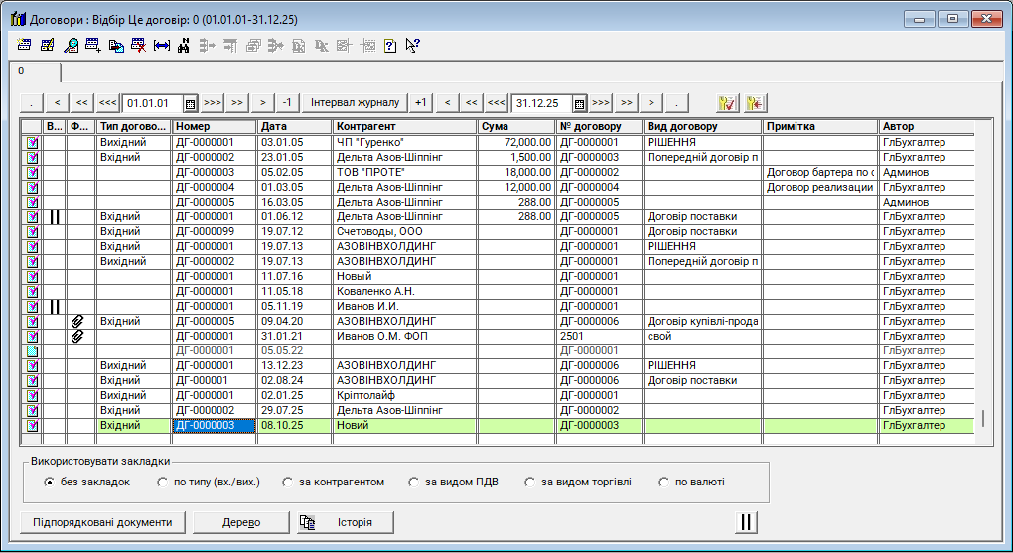Click the copy document icon in toolbar
1013x553 pixels.
(x=115, y=45)
